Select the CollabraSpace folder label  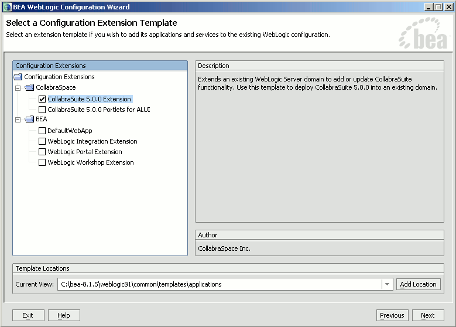point(56,87)
